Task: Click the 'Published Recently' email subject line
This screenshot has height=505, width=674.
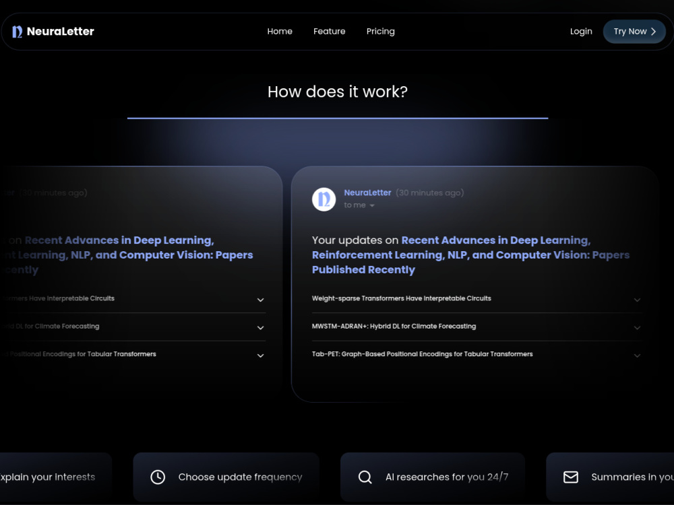Action: [x=363, y=270]
